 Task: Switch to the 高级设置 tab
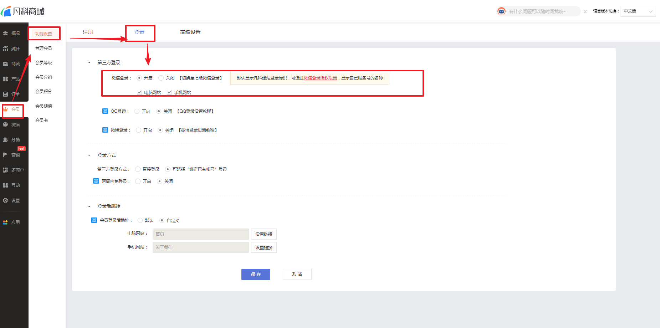(x=190, y=32)
